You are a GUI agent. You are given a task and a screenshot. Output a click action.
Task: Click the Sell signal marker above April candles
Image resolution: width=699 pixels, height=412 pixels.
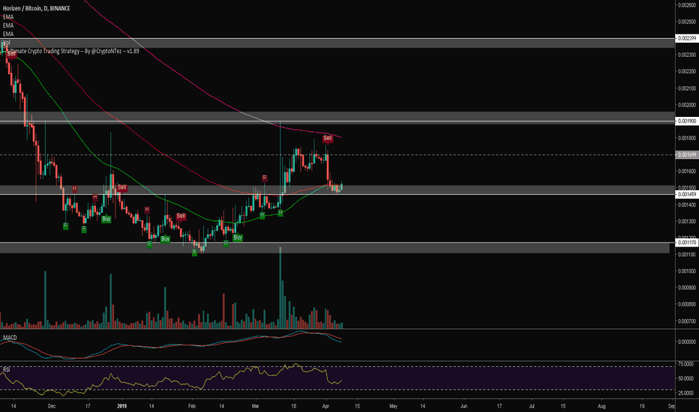tap(328, 139)
